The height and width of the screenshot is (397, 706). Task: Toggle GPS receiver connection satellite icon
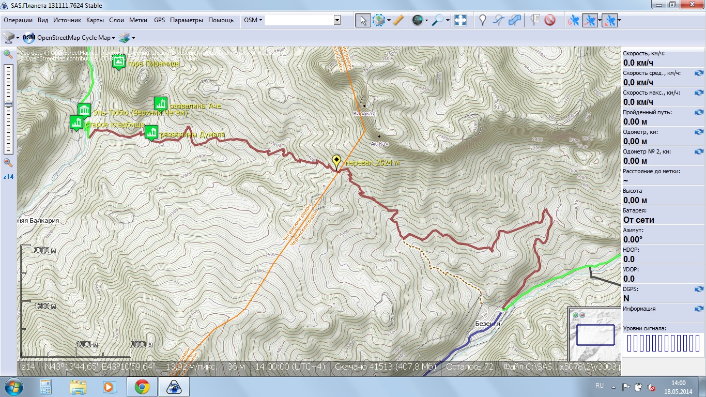[x=574, y=20]
